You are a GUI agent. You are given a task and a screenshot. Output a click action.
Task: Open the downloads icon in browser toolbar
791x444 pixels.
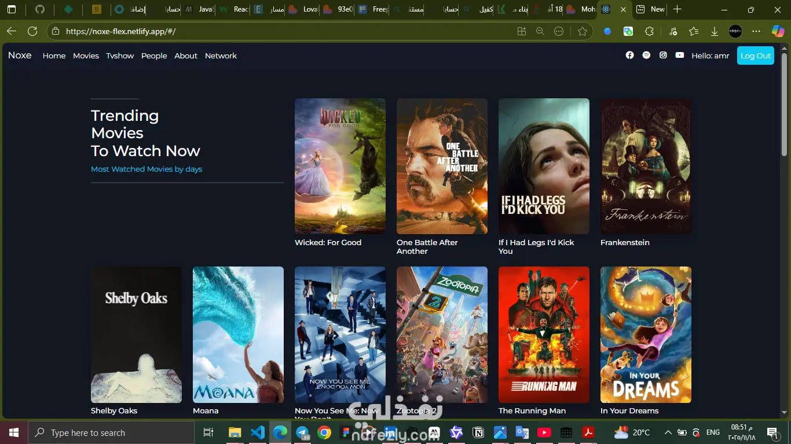[715, 31]
